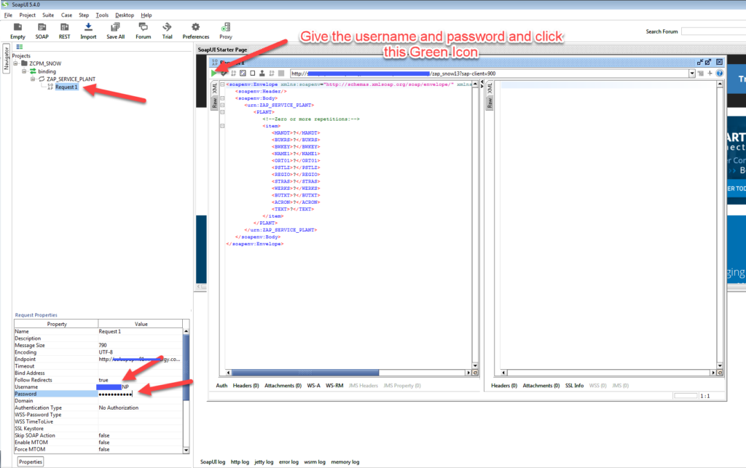Image resolution: width=746 pixels, height=468 pixels.
Task: Click the help icon at request toolbar end
Action: [x=719, y=74]
